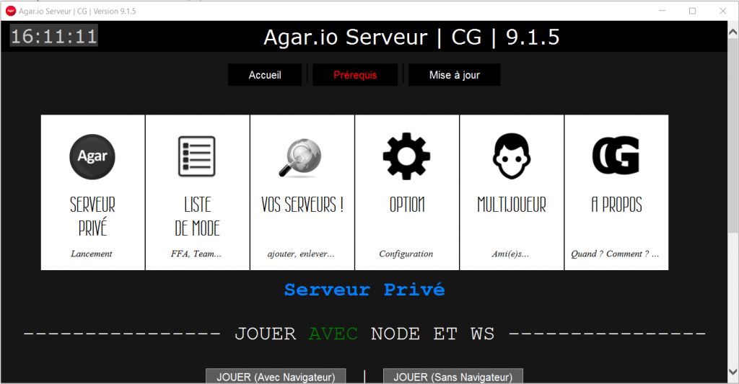Click the Agar.io Serveur | CG | 9.1.5 header
This screenshot has width=739, height=384.
click(411, 37)
